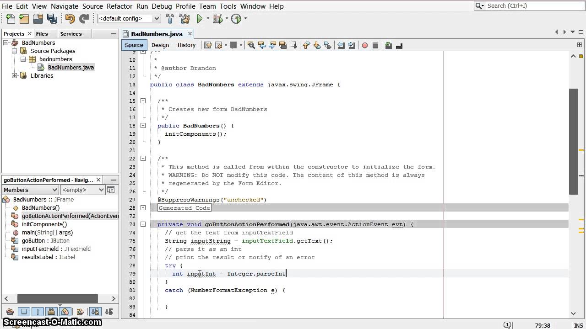Viewport: 586px width, 329px height.
Task: Click the New Project toolbar icon
Action: (24, 19)
